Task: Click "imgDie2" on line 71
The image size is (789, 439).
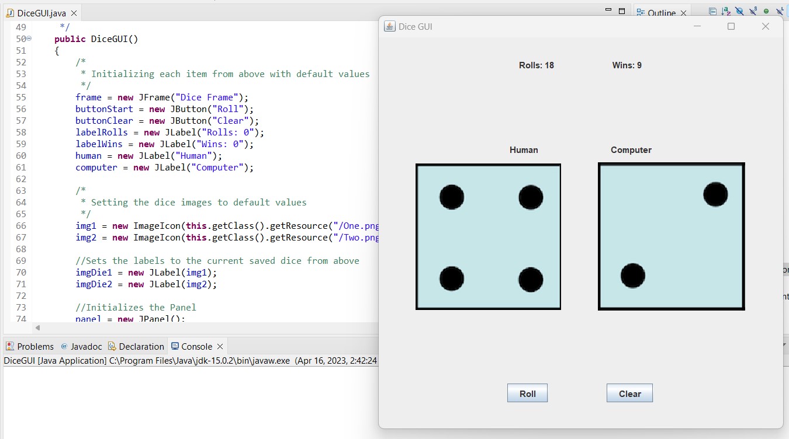Action: pyautogui.click(x=94, y=284)
